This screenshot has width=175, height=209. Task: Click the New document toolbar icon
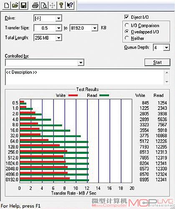pyautogui.click(x=7, y=5)
